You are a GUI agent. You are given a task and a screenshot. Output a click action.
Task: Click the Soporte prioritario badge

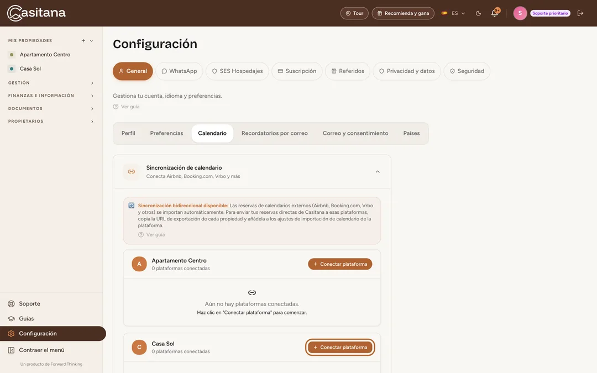550,13
